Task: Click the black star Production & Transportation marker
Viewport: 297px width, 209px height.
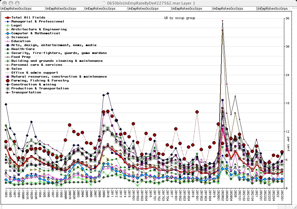Action: [8, 88]
